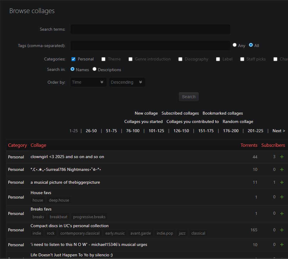The image size is (288, 259).
Task: Click the Next page link
Action: click(279, 131)
